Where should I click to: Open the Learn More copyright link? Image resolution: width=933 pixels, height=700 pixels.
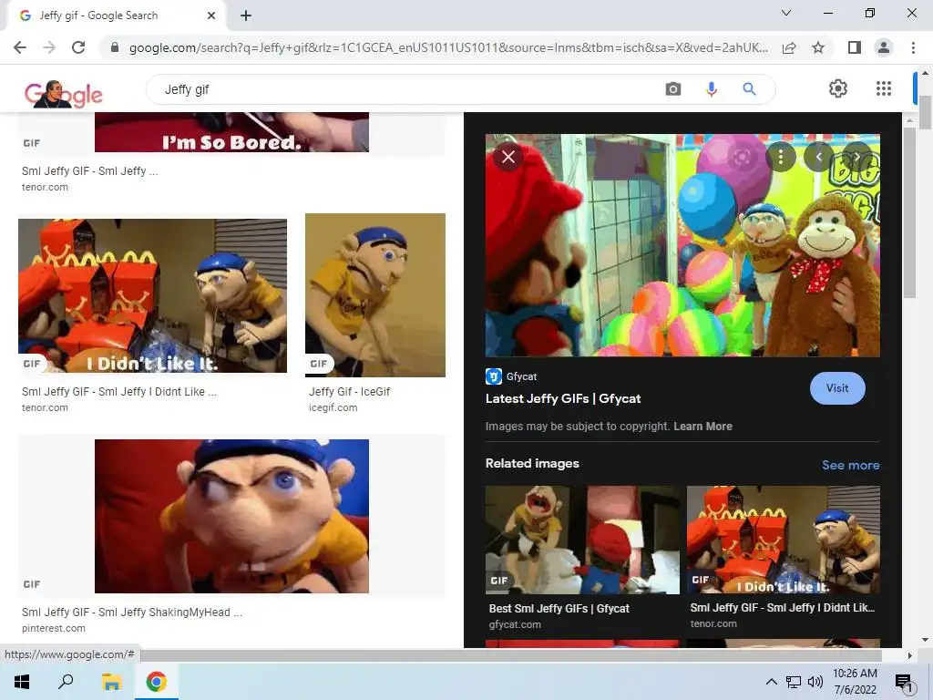(702, 427)
